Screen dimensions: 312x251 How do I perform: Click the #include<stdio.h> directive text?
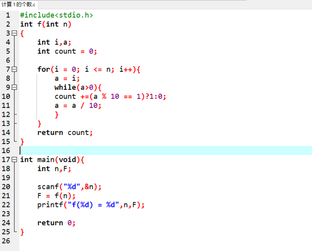point(56,15)
